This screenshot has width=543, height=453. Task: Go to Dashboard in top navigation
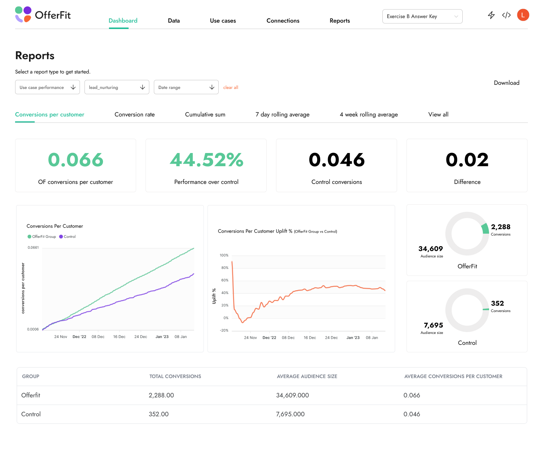(123, 21)
